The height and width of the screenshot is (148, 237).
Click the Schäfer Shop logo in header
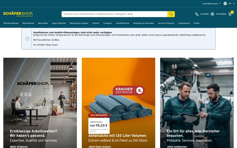point(18,14)
